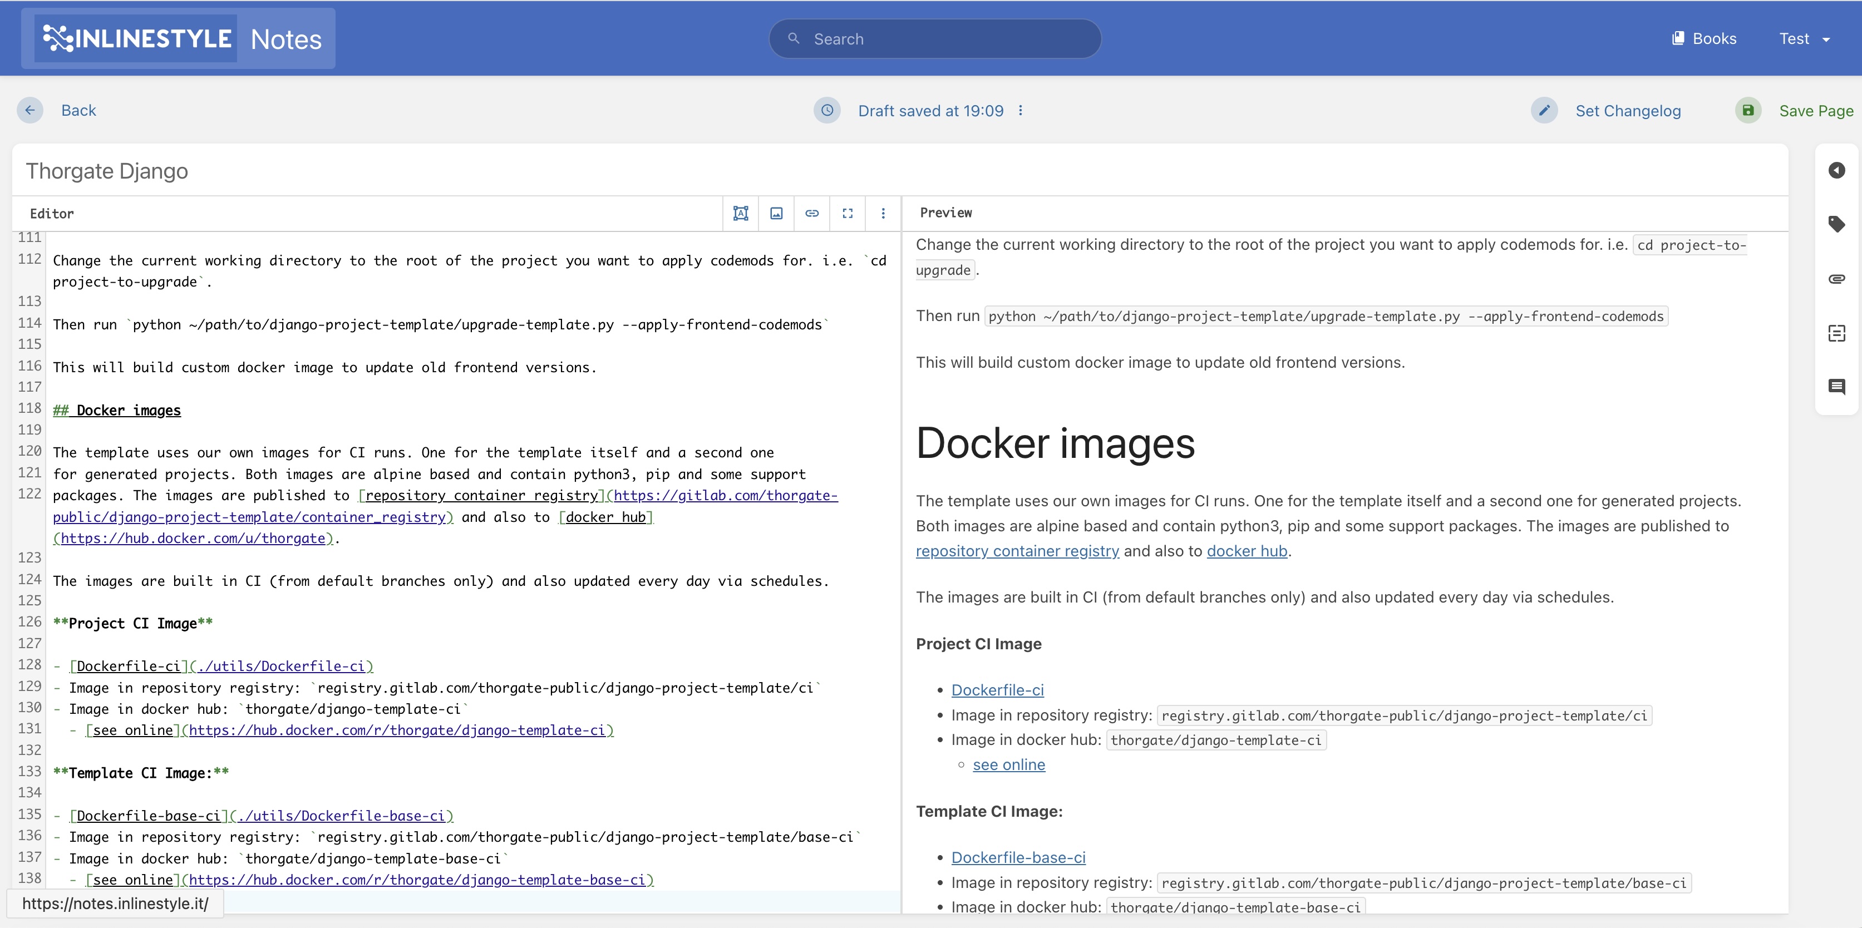Open Dockerfile-base-ci link in preview
Image resolution: width=1862 pixels, height=928 pixels.
(1018, 857)
